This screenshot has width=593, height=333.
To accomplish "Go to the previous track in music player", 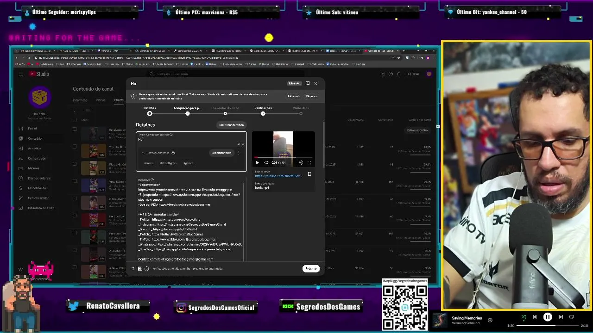I will coord(535,317).
